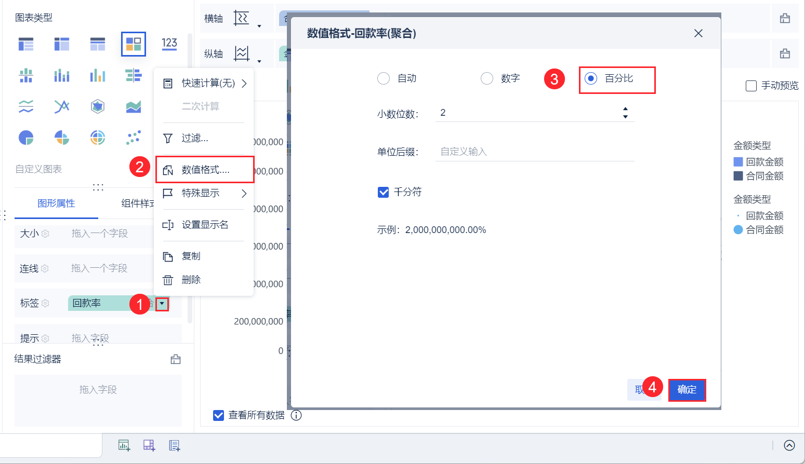Click the 回款金额 square legend swatch

[x=738, y=162]
